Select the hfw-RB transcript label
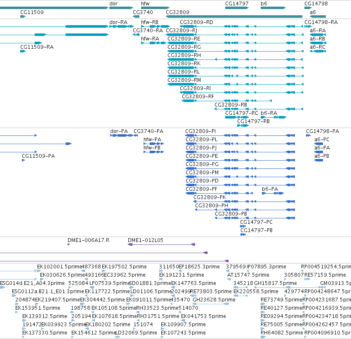This screenshot has width=351, height=339. click(x=150, y=22)
